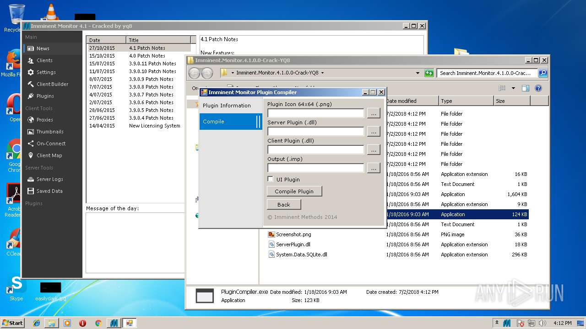Click into the Explorer search box
The width and height of the screenshot is (586, 329).
coord(487,73)
